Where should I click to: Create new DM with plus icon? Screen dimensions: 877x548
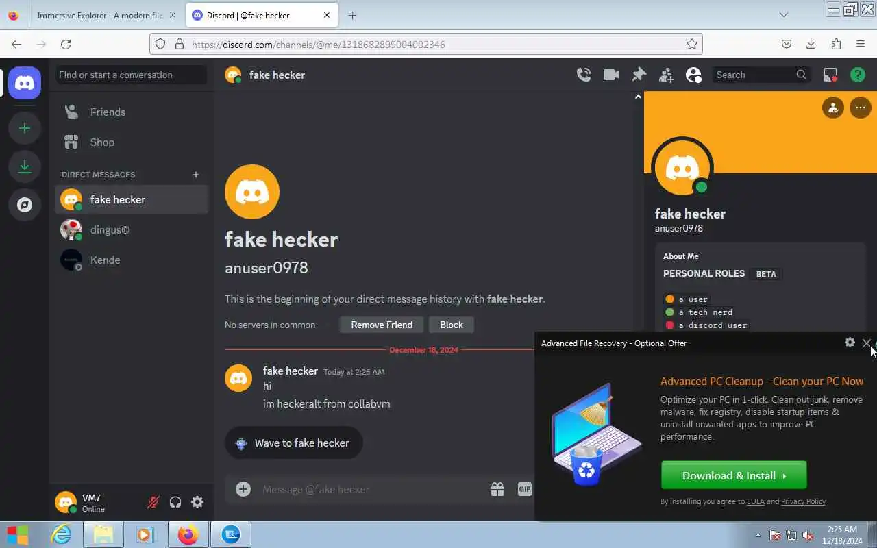click(195, 175)
